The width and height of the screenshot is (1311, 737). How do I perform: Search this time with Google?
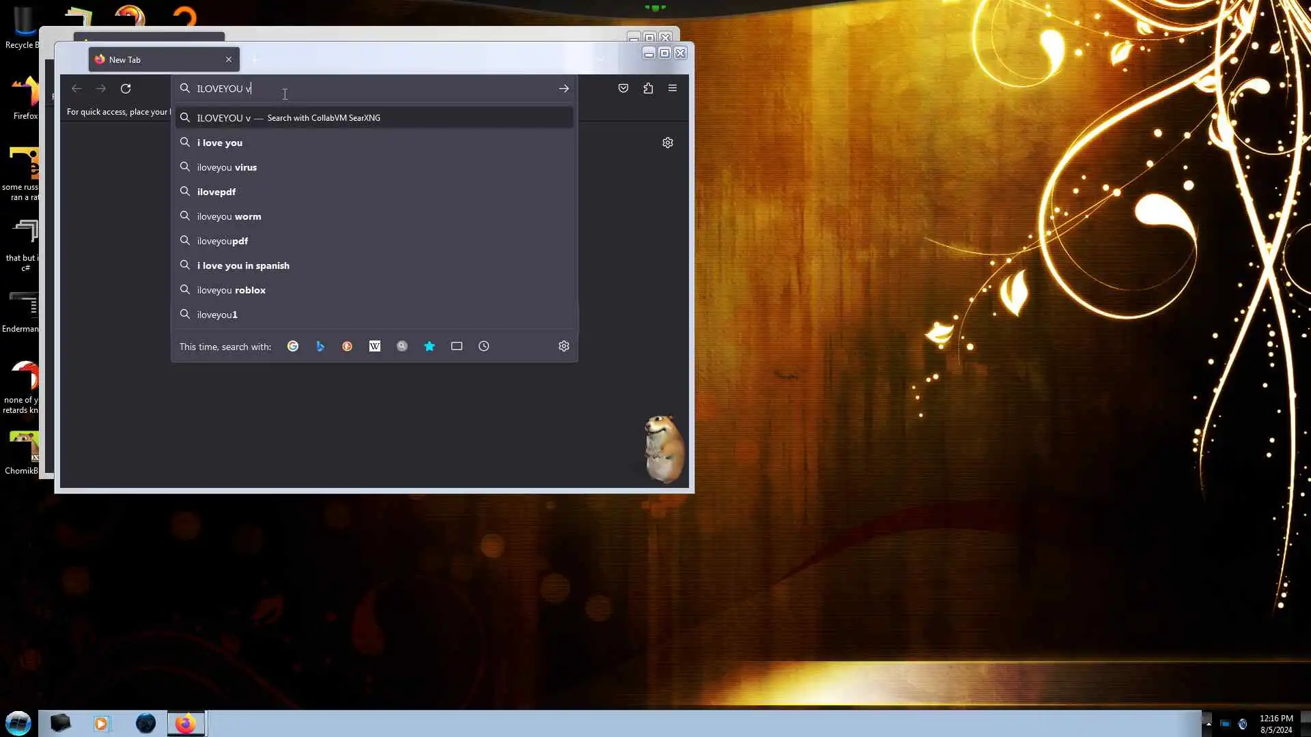coord(293,347)
